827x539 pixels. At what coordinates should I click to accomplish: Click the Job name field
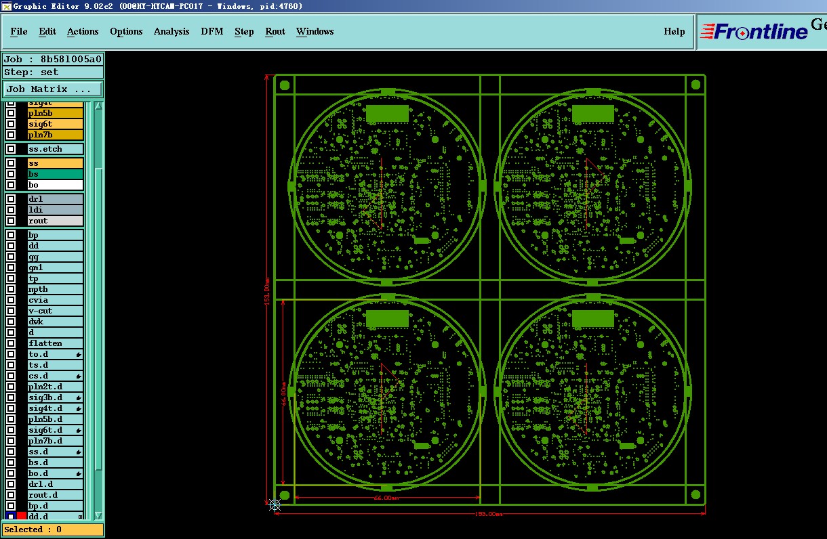pos(53,59)
